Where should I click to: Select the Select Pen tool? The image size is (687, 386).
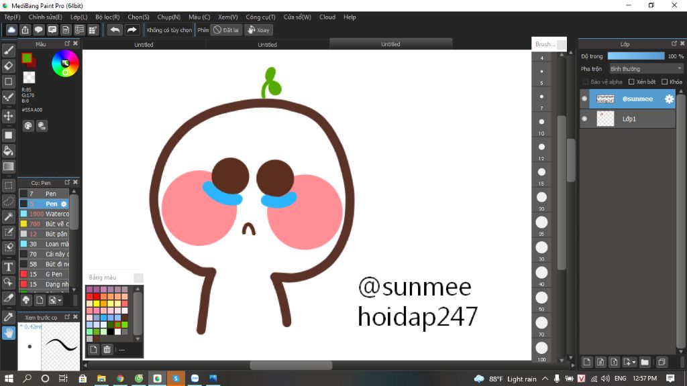pos(8,232)
